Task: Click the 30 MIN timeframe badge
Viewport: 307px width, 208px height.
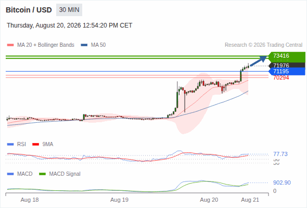Action: 69,10
